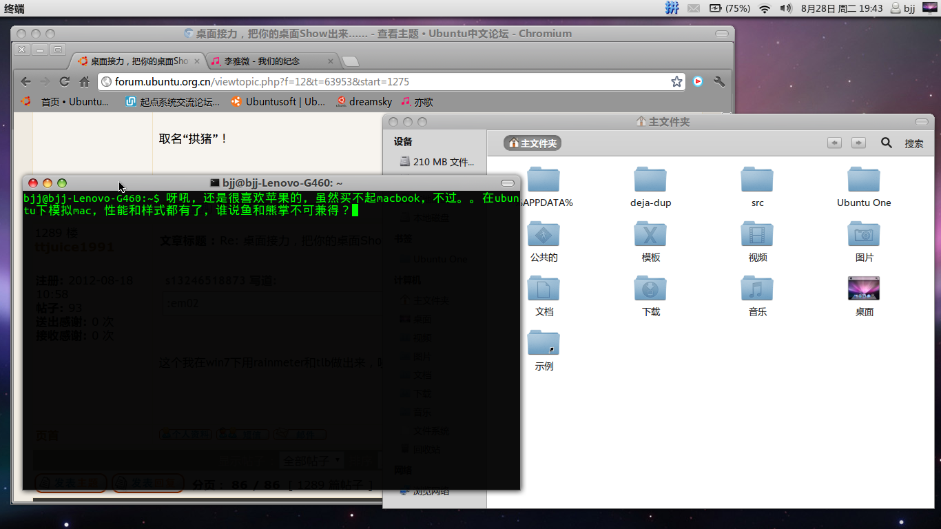The width and height of the screenshot is (941, 529).
Task: Open the 音乐 music folder
Action: click(x=757, y=295)
